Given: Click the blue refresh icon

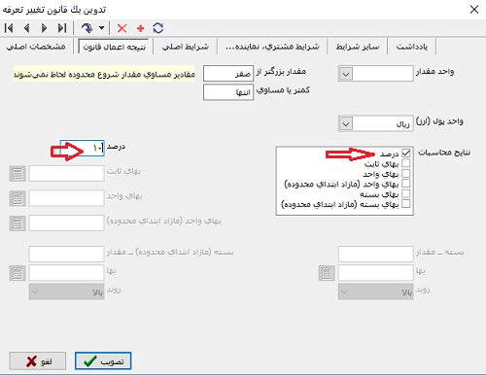Looking at the screenshot, I should pyautogui.click(x=158, y=28).
